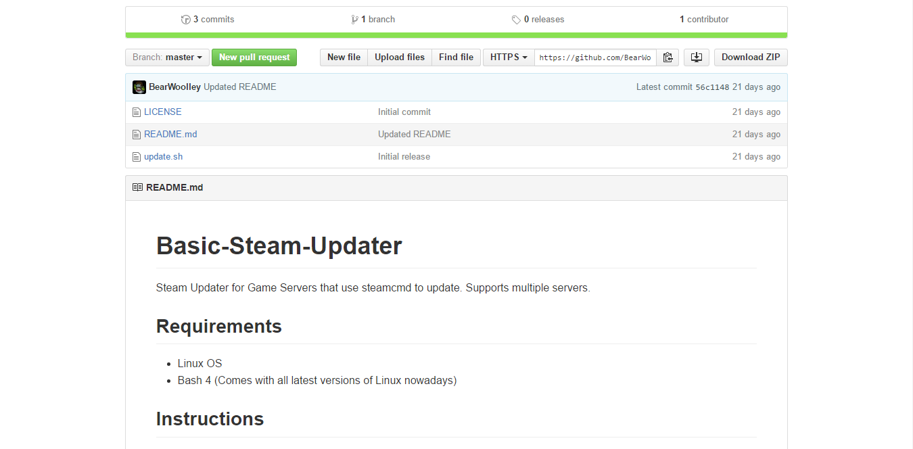This screenshot has width=913, height=449.
Task: Copy the clone URL to clipboard
Action: (668, 57)
